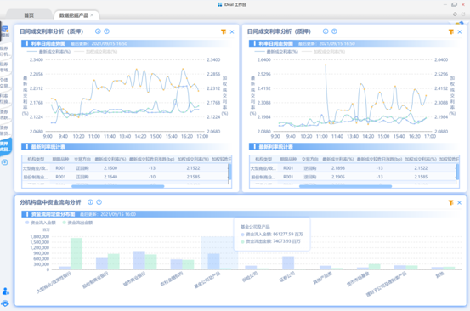
Task: Close the 数据挖掘产品 tab
Action: (92, 15)
